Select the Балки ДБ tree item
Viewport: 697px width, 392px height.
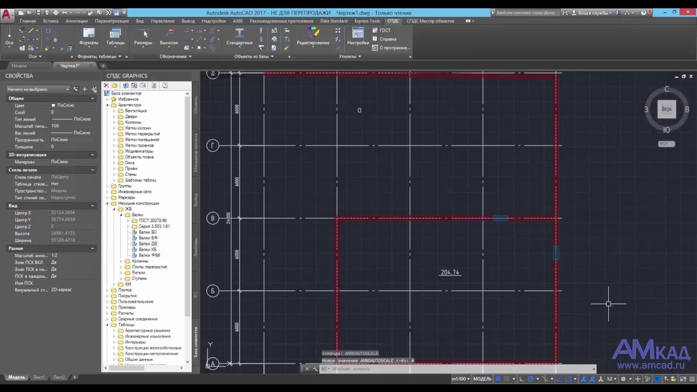coord(148,244)
